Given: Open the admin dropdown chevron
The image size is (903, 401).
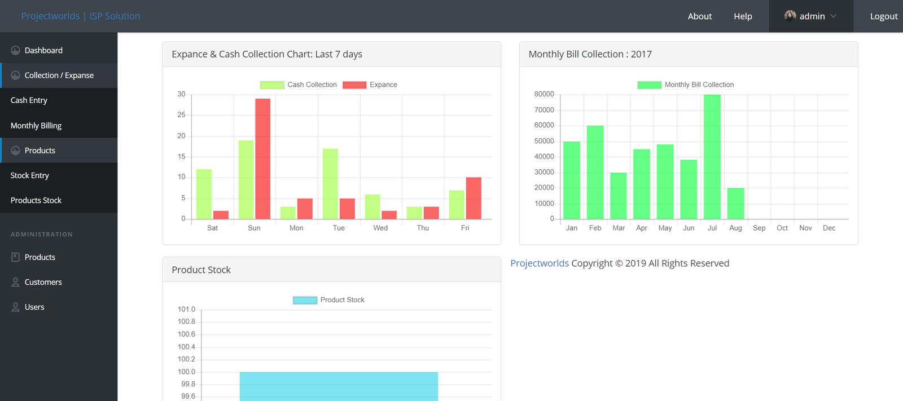Looking at the screenshot, I should pos(834,16).
